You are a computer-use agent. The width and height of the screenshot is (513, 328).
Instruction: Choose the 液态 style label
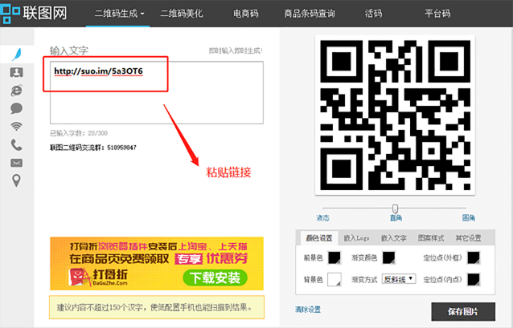tap(322, 218)
